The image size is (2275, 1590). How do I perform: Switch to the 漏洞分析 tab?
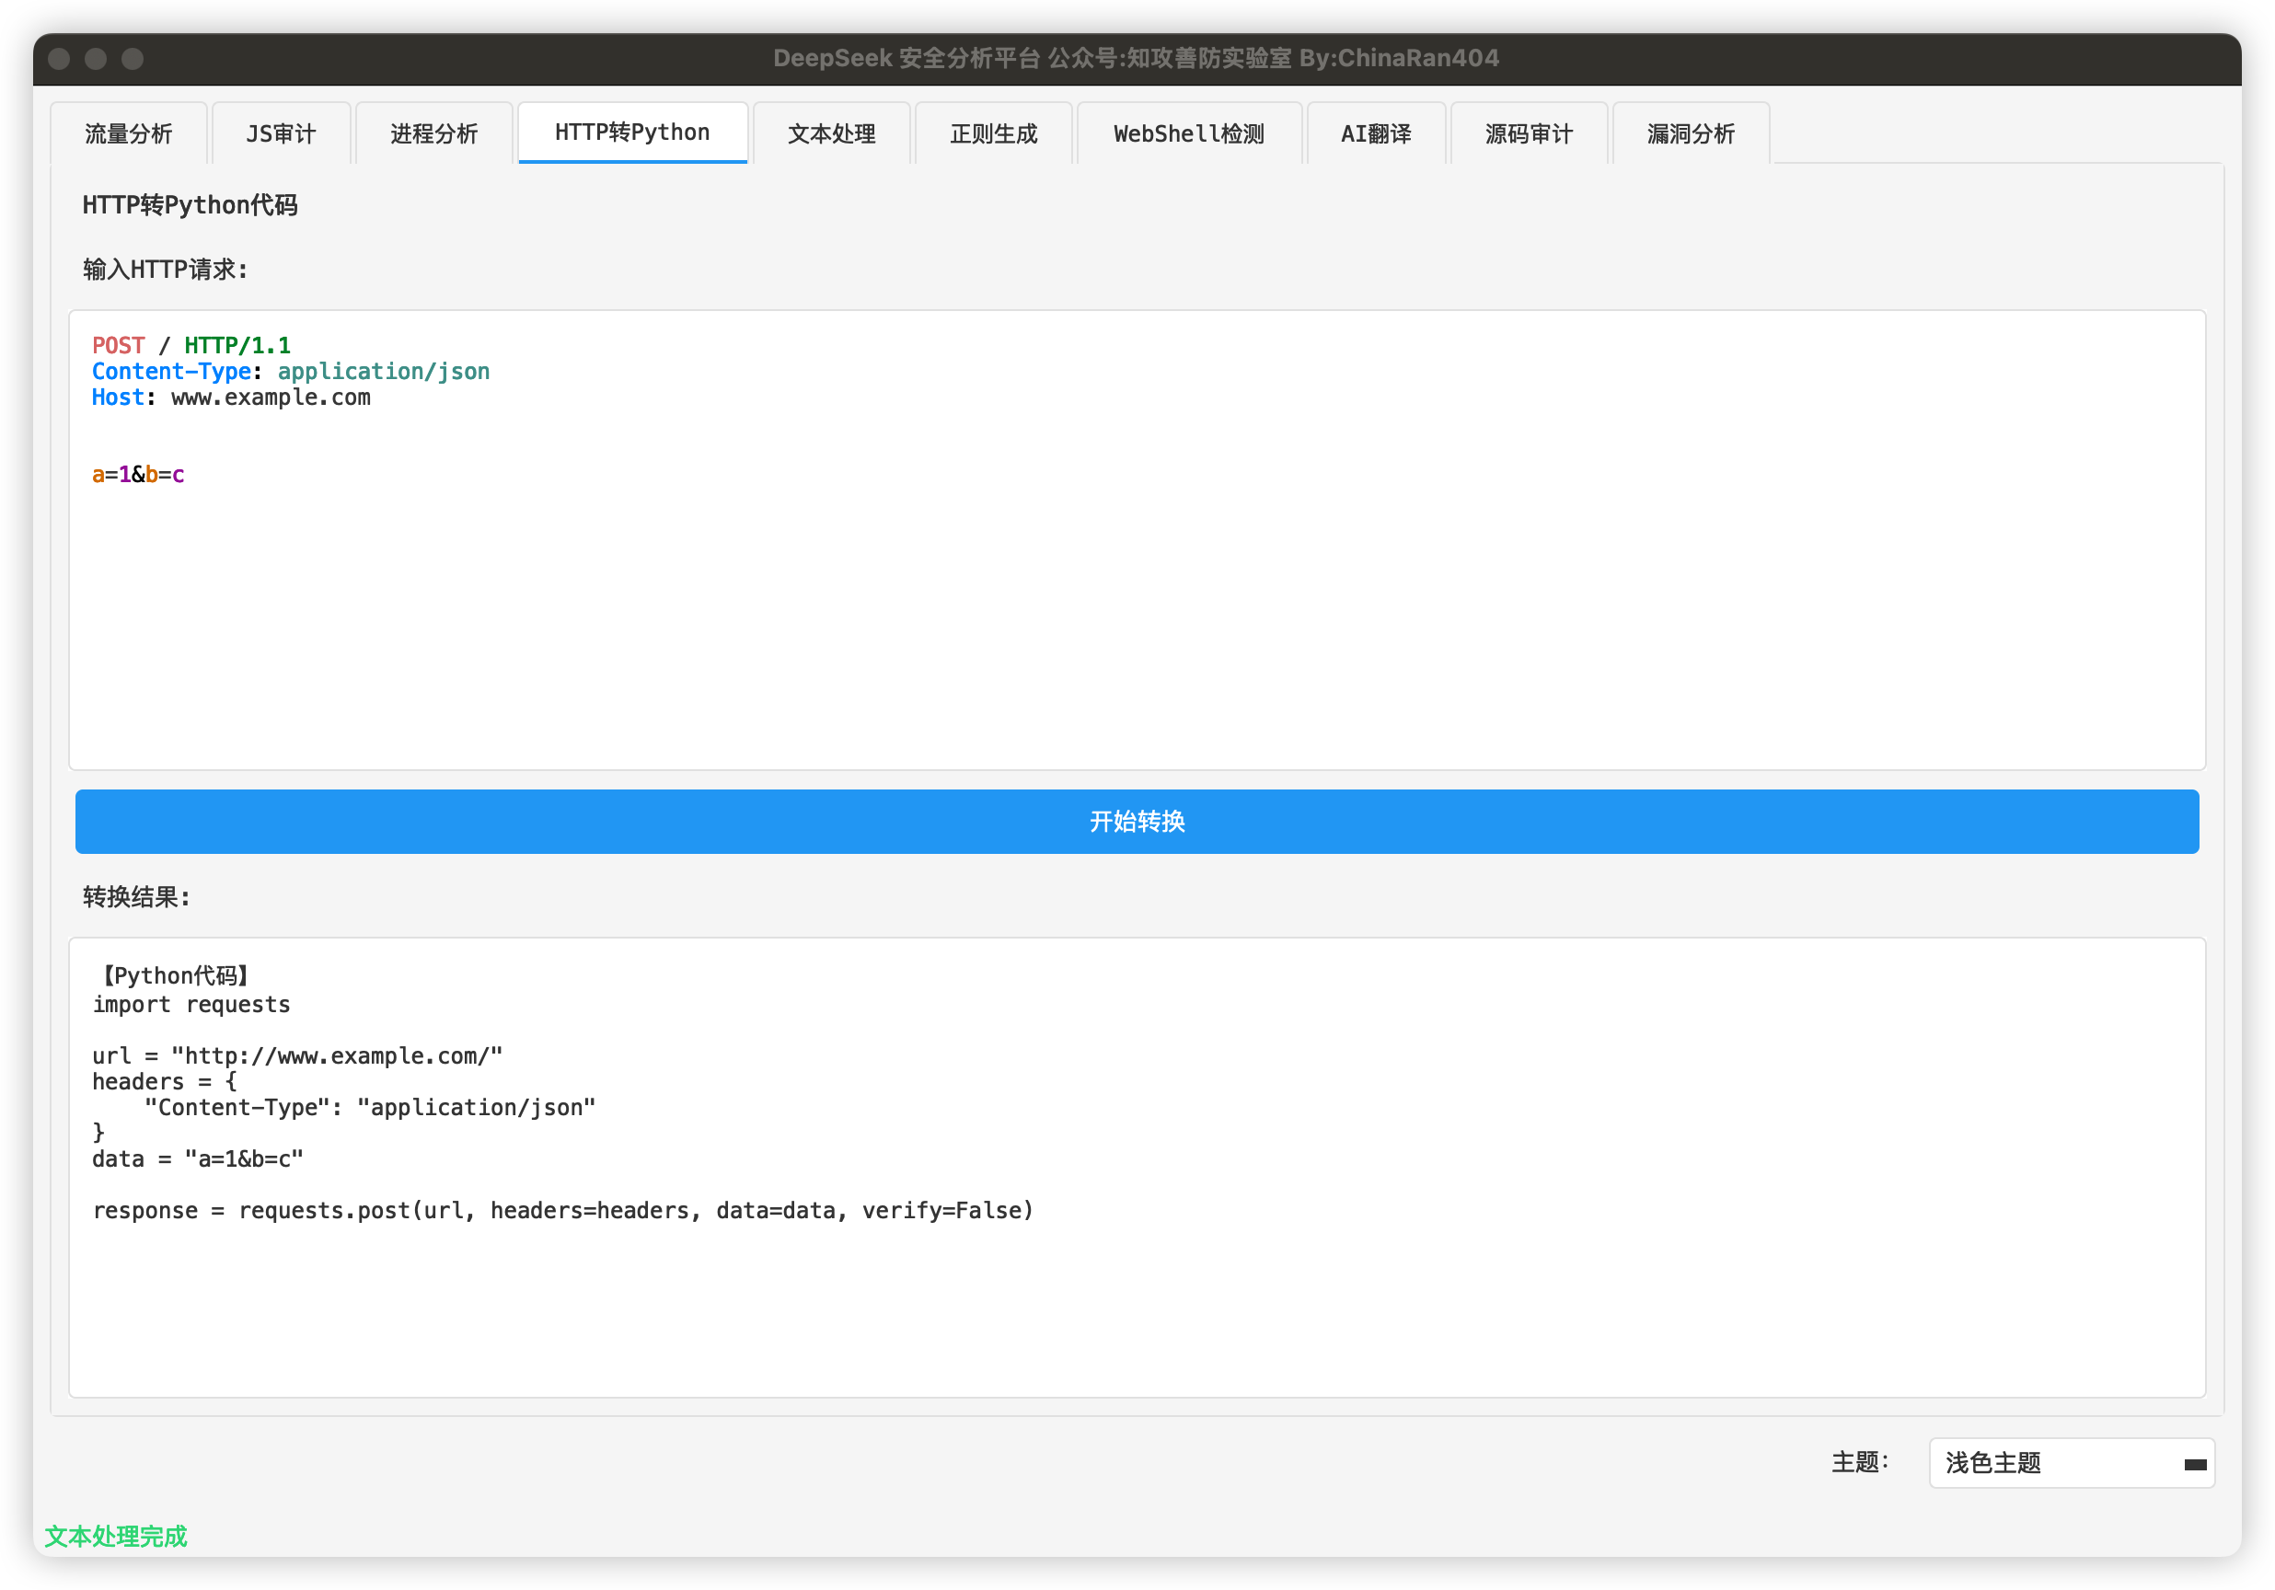tap(1691, 133)
